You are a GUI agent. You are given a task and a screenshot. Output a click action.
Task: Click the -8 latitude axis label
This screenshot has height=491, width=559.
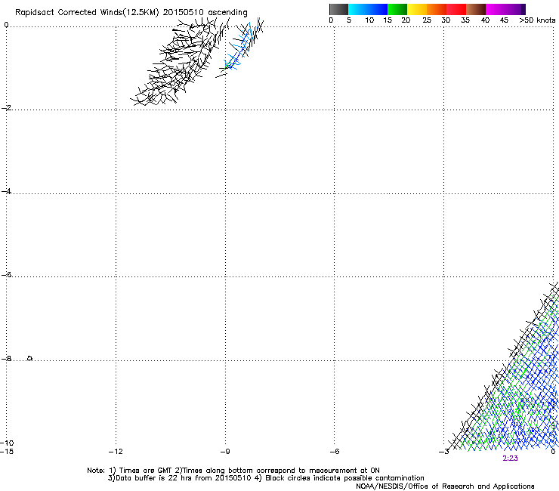pyautogui.click(x=6, y=358)
